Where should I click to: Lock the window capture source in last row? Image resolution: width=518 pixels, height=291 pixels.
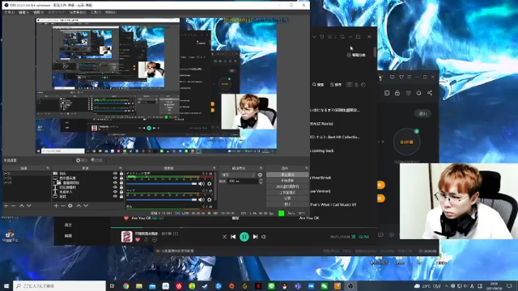point(121,196)
